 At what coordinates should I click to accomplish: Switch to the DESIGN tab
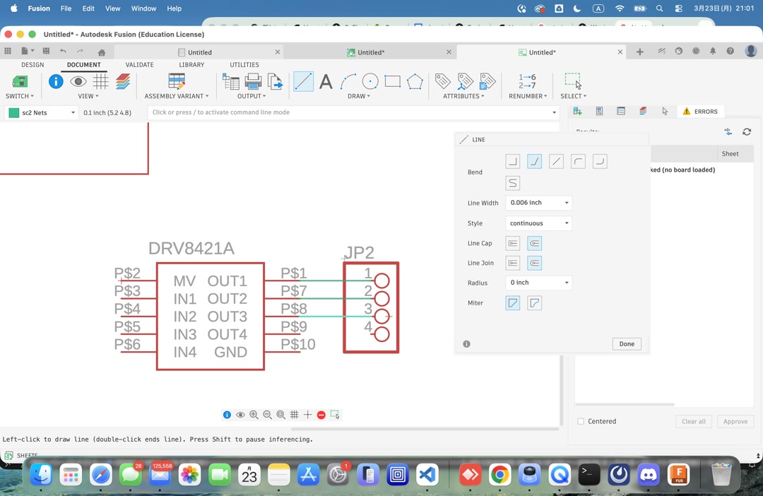pyautogui.click(x=31, y=64)
